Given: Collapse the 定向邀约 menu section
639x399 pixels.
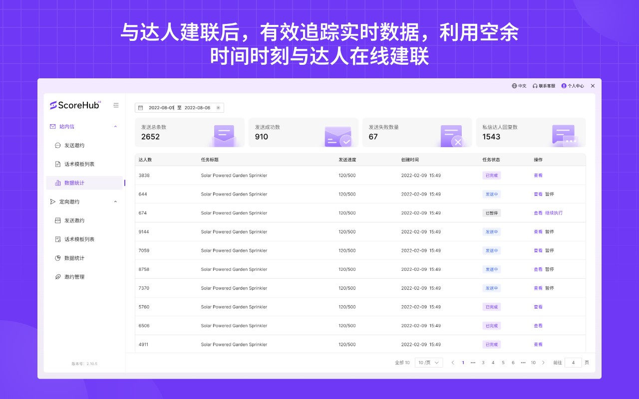Looking at the screenshot, I should [115, 201].
